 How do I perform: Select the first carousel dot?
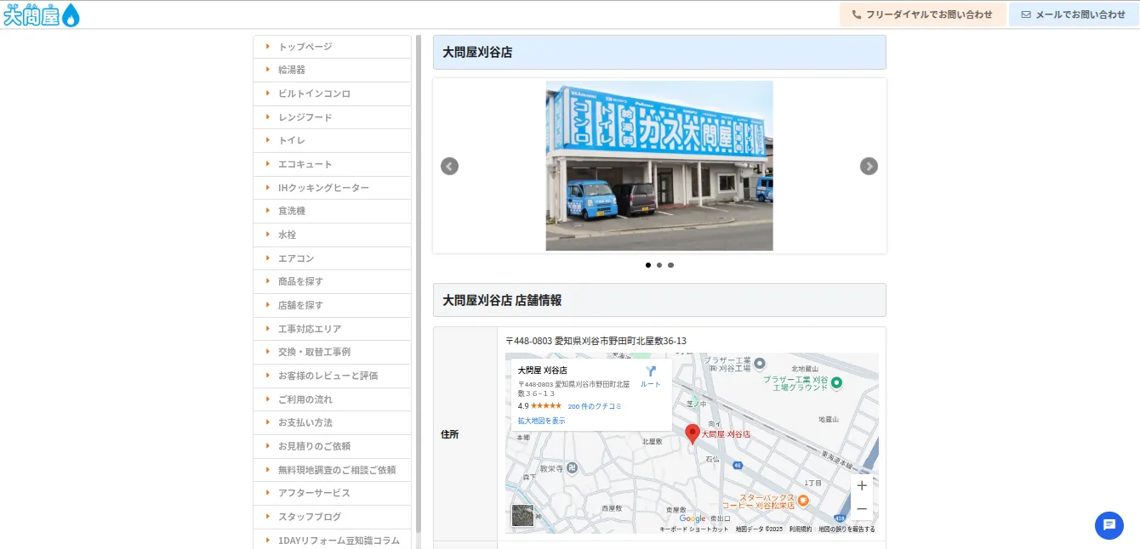pyautogui.click(x=648, y=265)
